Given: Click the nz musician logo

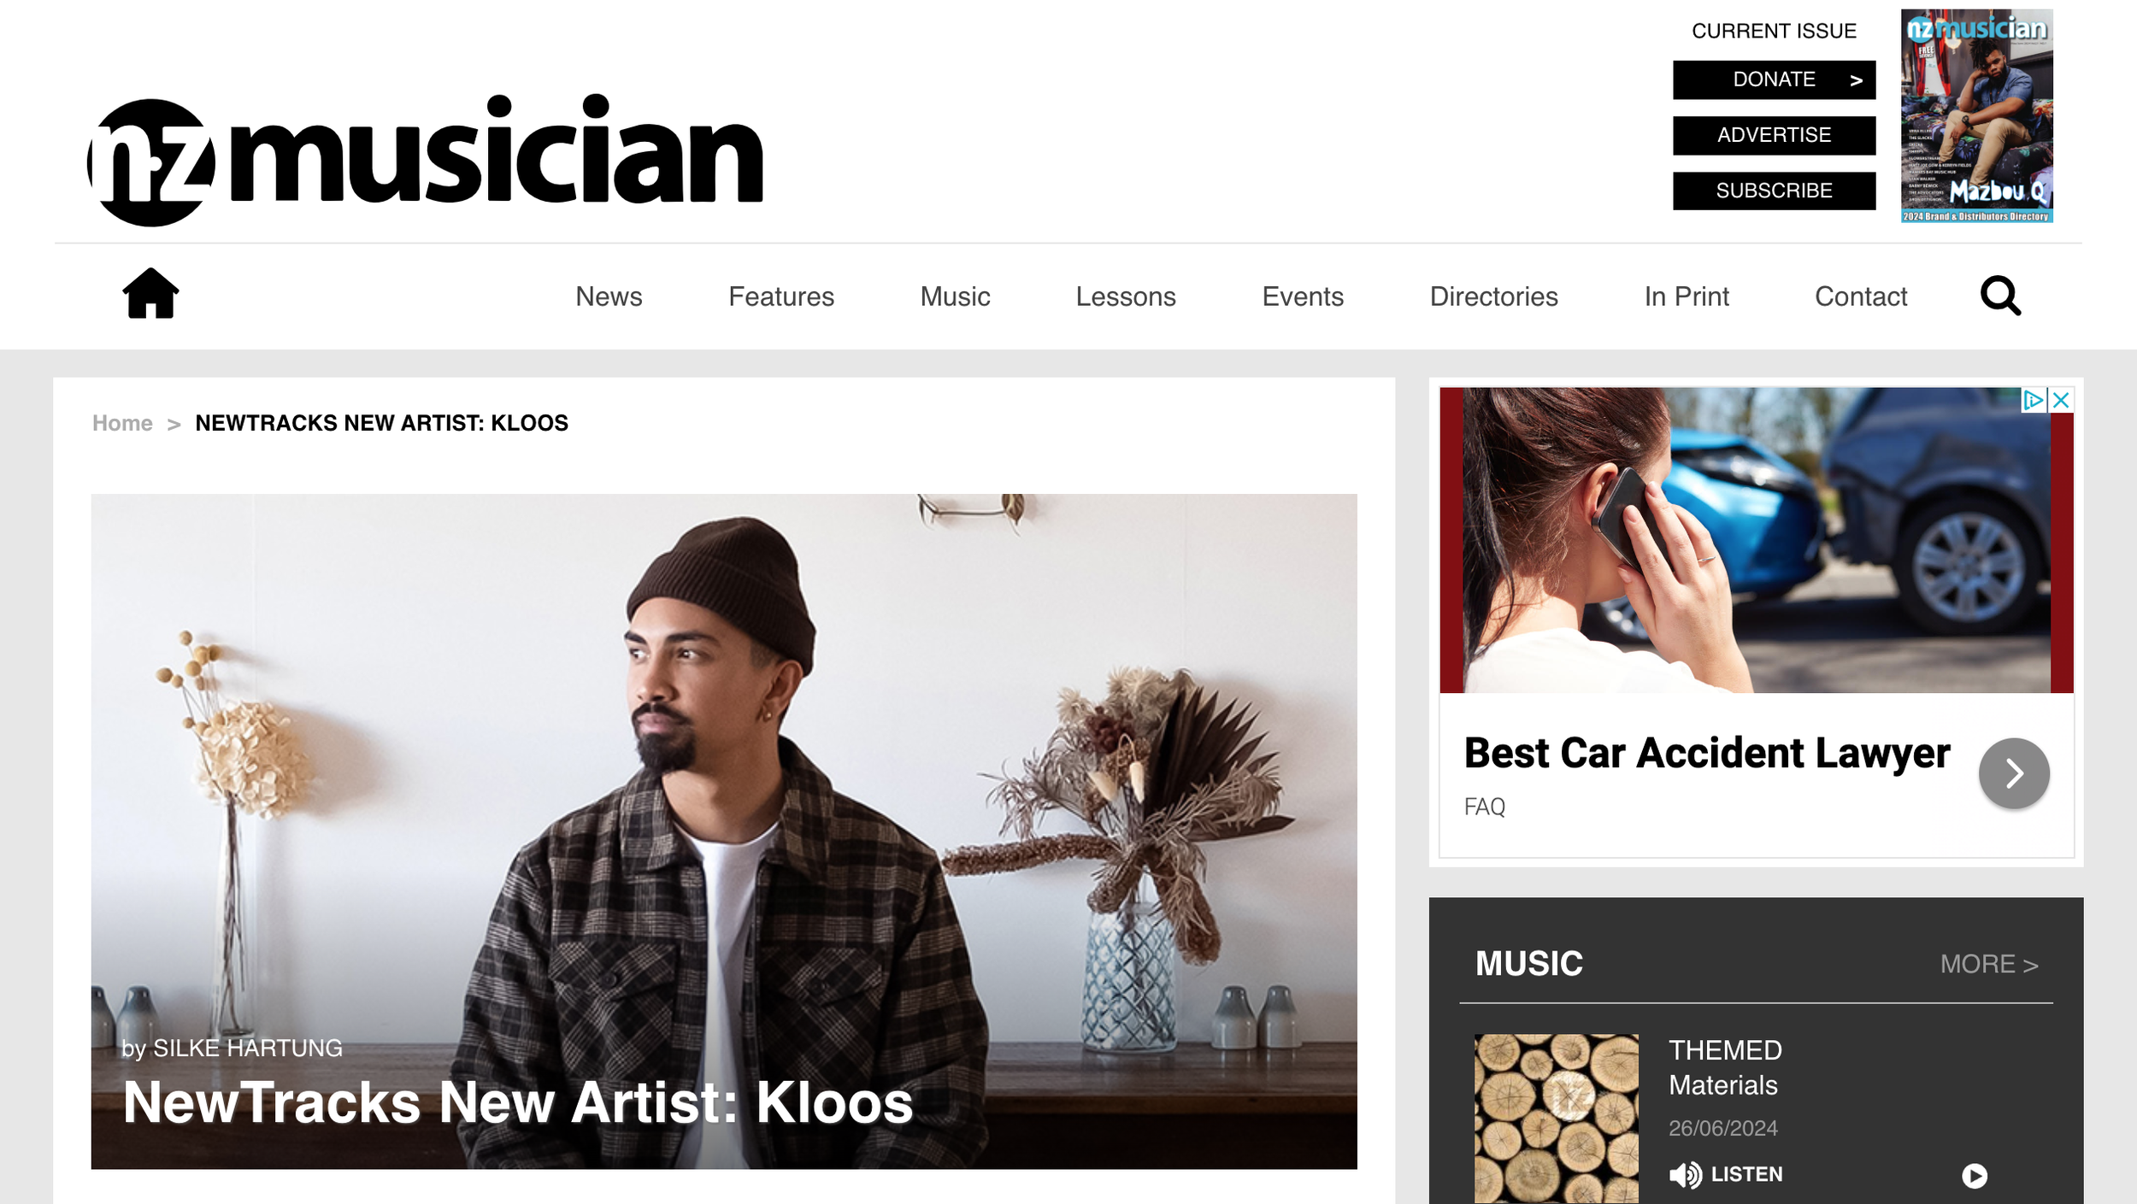Looking at the screenshot, I should click(425, 160).
